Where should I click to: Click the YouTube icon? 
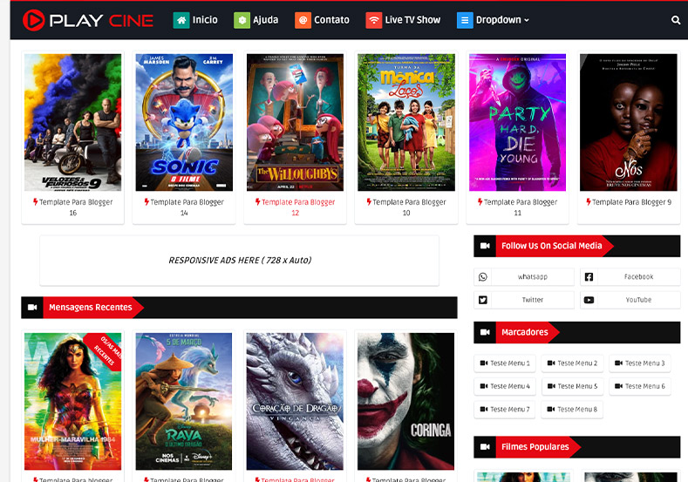tap(589, 300)
